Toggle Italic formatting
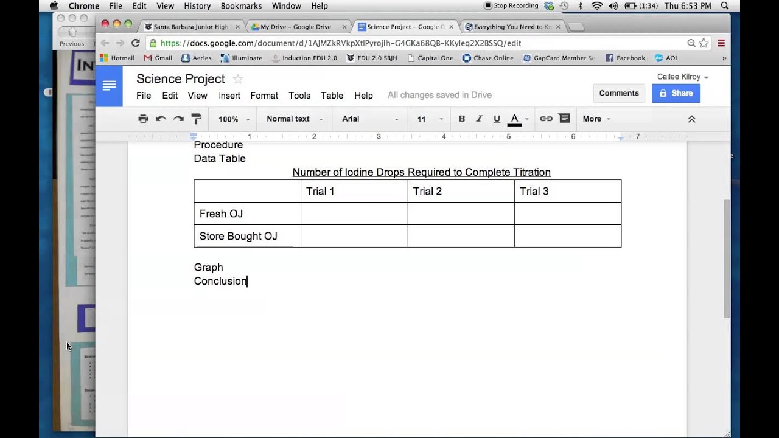Image resolution: width=779 pixels, height=438 pixels. point(479,119)
